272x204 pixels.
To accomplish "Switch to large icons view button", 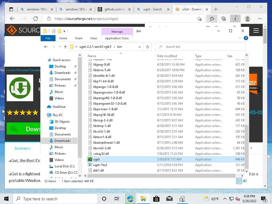I will (245, 181).
